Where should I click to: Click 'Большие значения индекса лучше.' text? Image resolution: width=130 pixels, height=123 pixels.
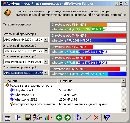click(x=84, y=104)
